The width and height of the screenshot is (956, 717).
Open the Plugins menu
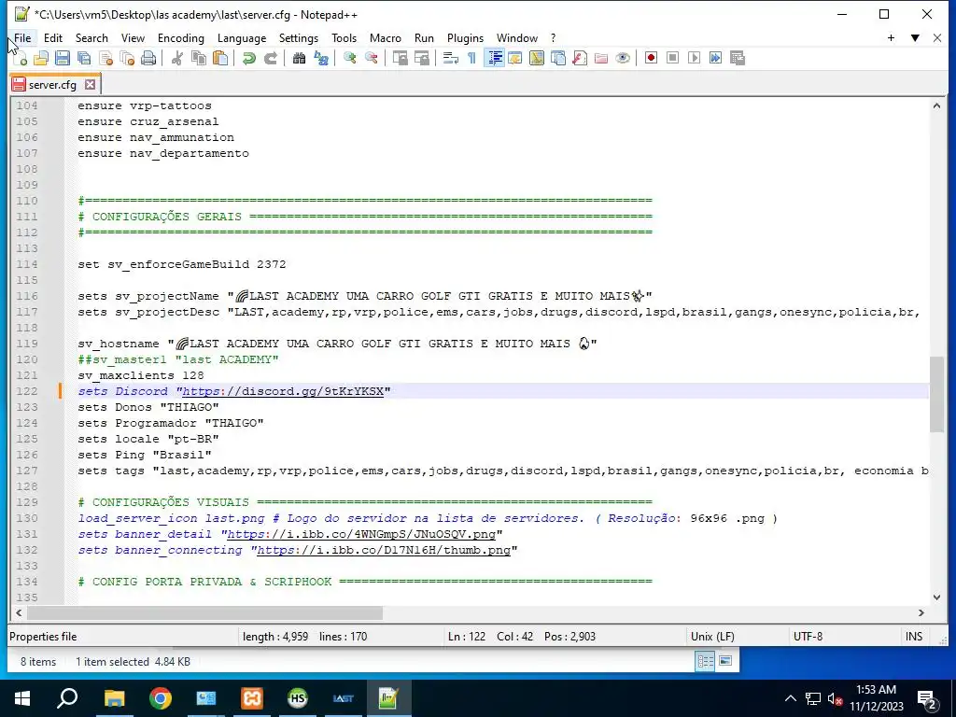click(465, 37)
